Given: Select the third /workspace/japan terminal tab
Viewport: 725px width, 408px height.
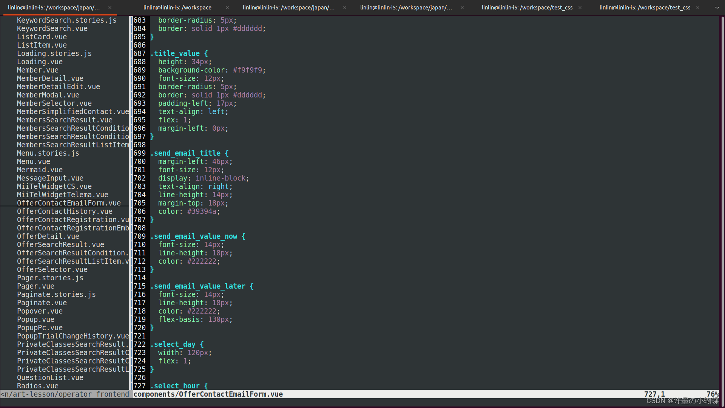Looking at the screenshot, I should click(x=289, y=8).
